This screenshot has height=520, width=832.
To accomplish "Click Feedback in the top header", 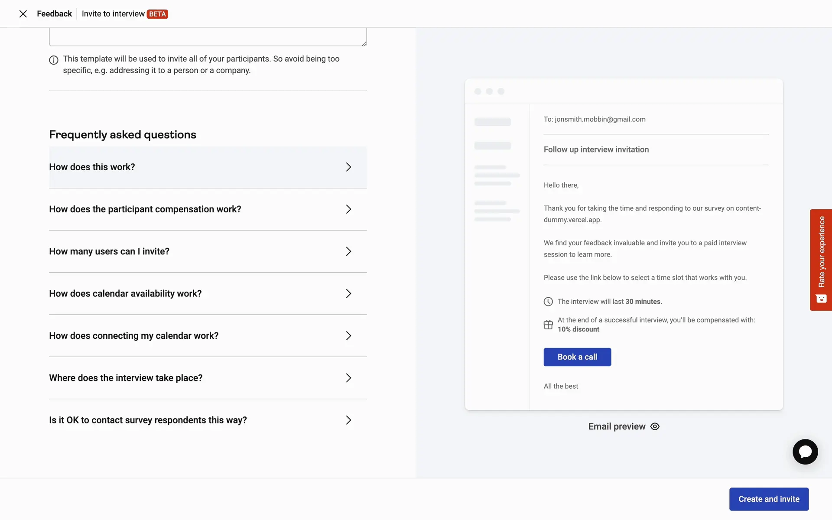I will 54,14.
